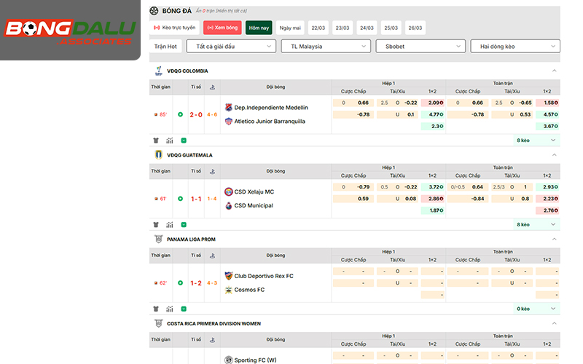
Task: Open the jersey lineup icon under the Medellin match
Action: (155, 141)
